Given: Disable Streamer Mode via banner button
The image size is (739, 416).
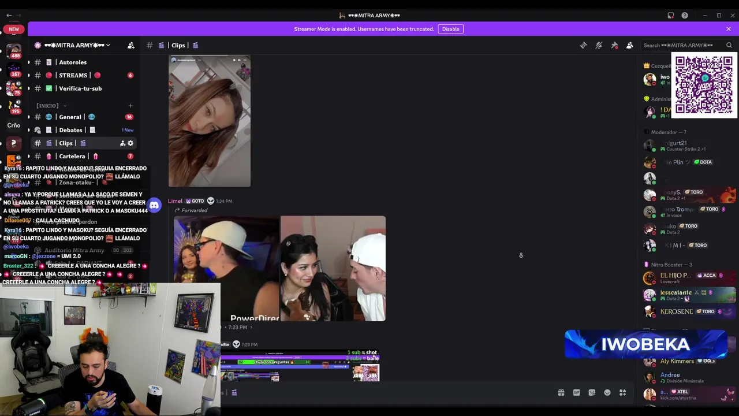Looking at the screenshot, I should tap(450, 29).
